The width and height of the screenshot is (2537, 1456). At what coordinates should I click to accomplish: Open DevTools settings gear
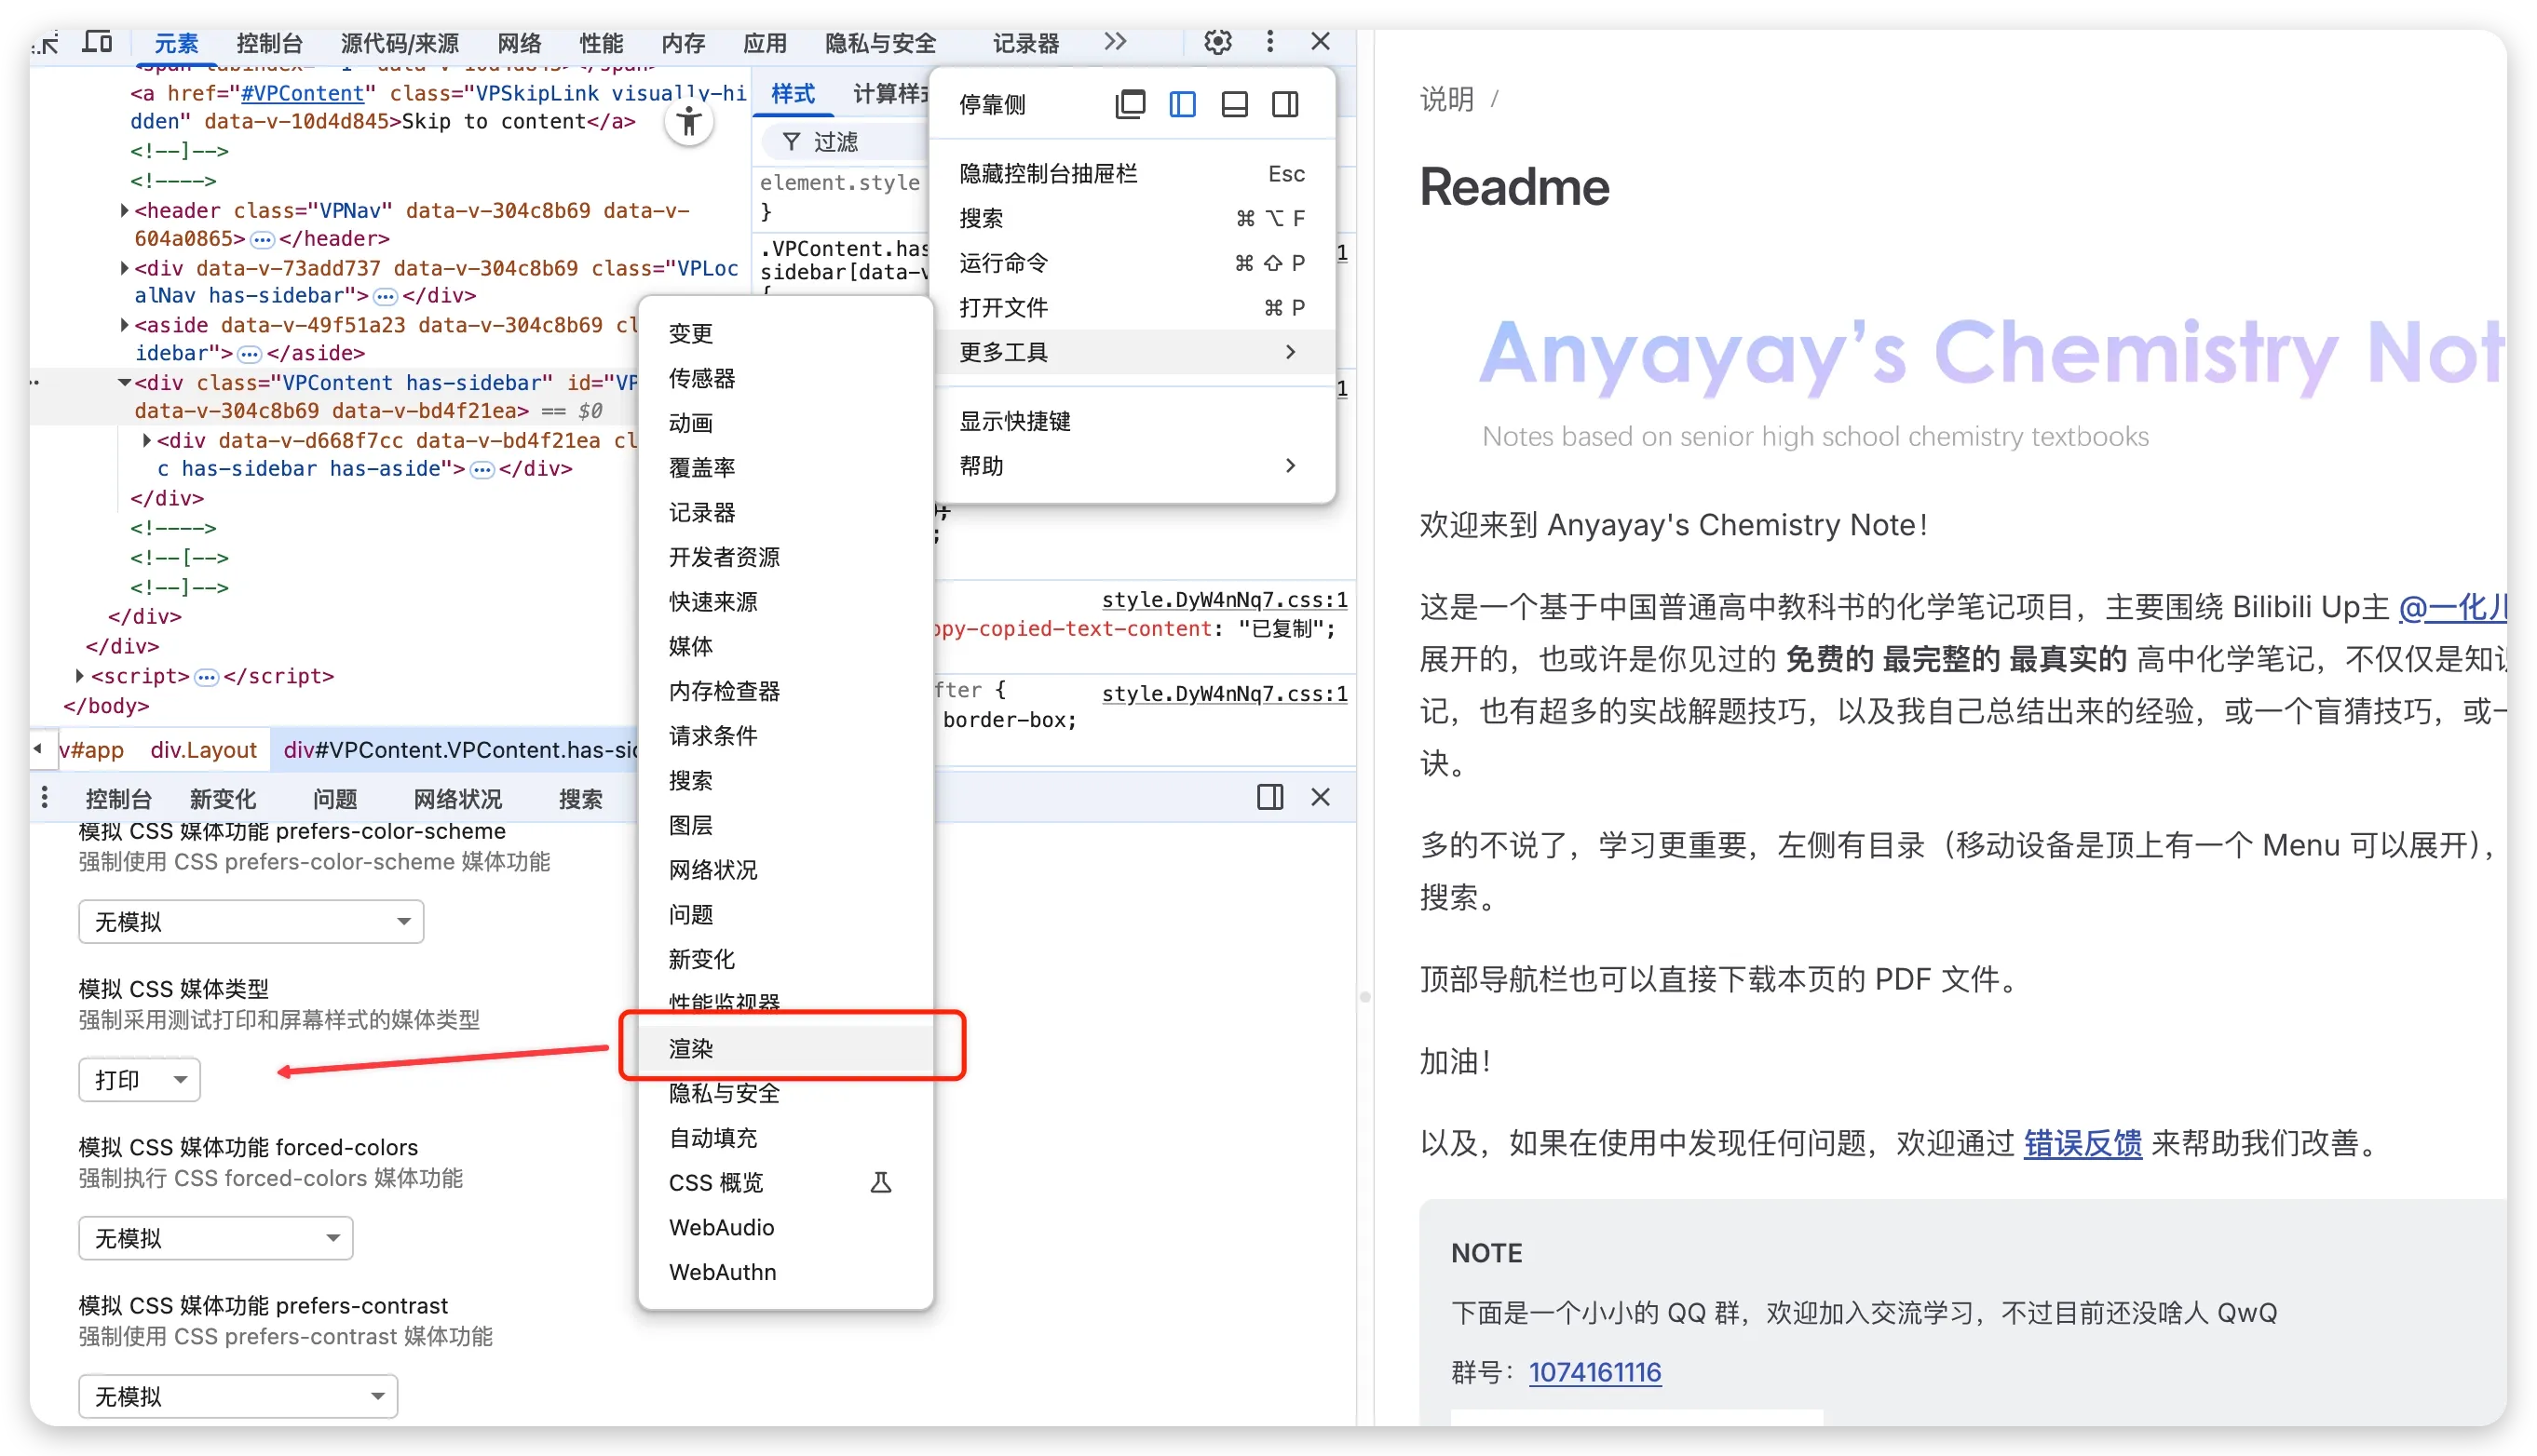[1217, 42]
